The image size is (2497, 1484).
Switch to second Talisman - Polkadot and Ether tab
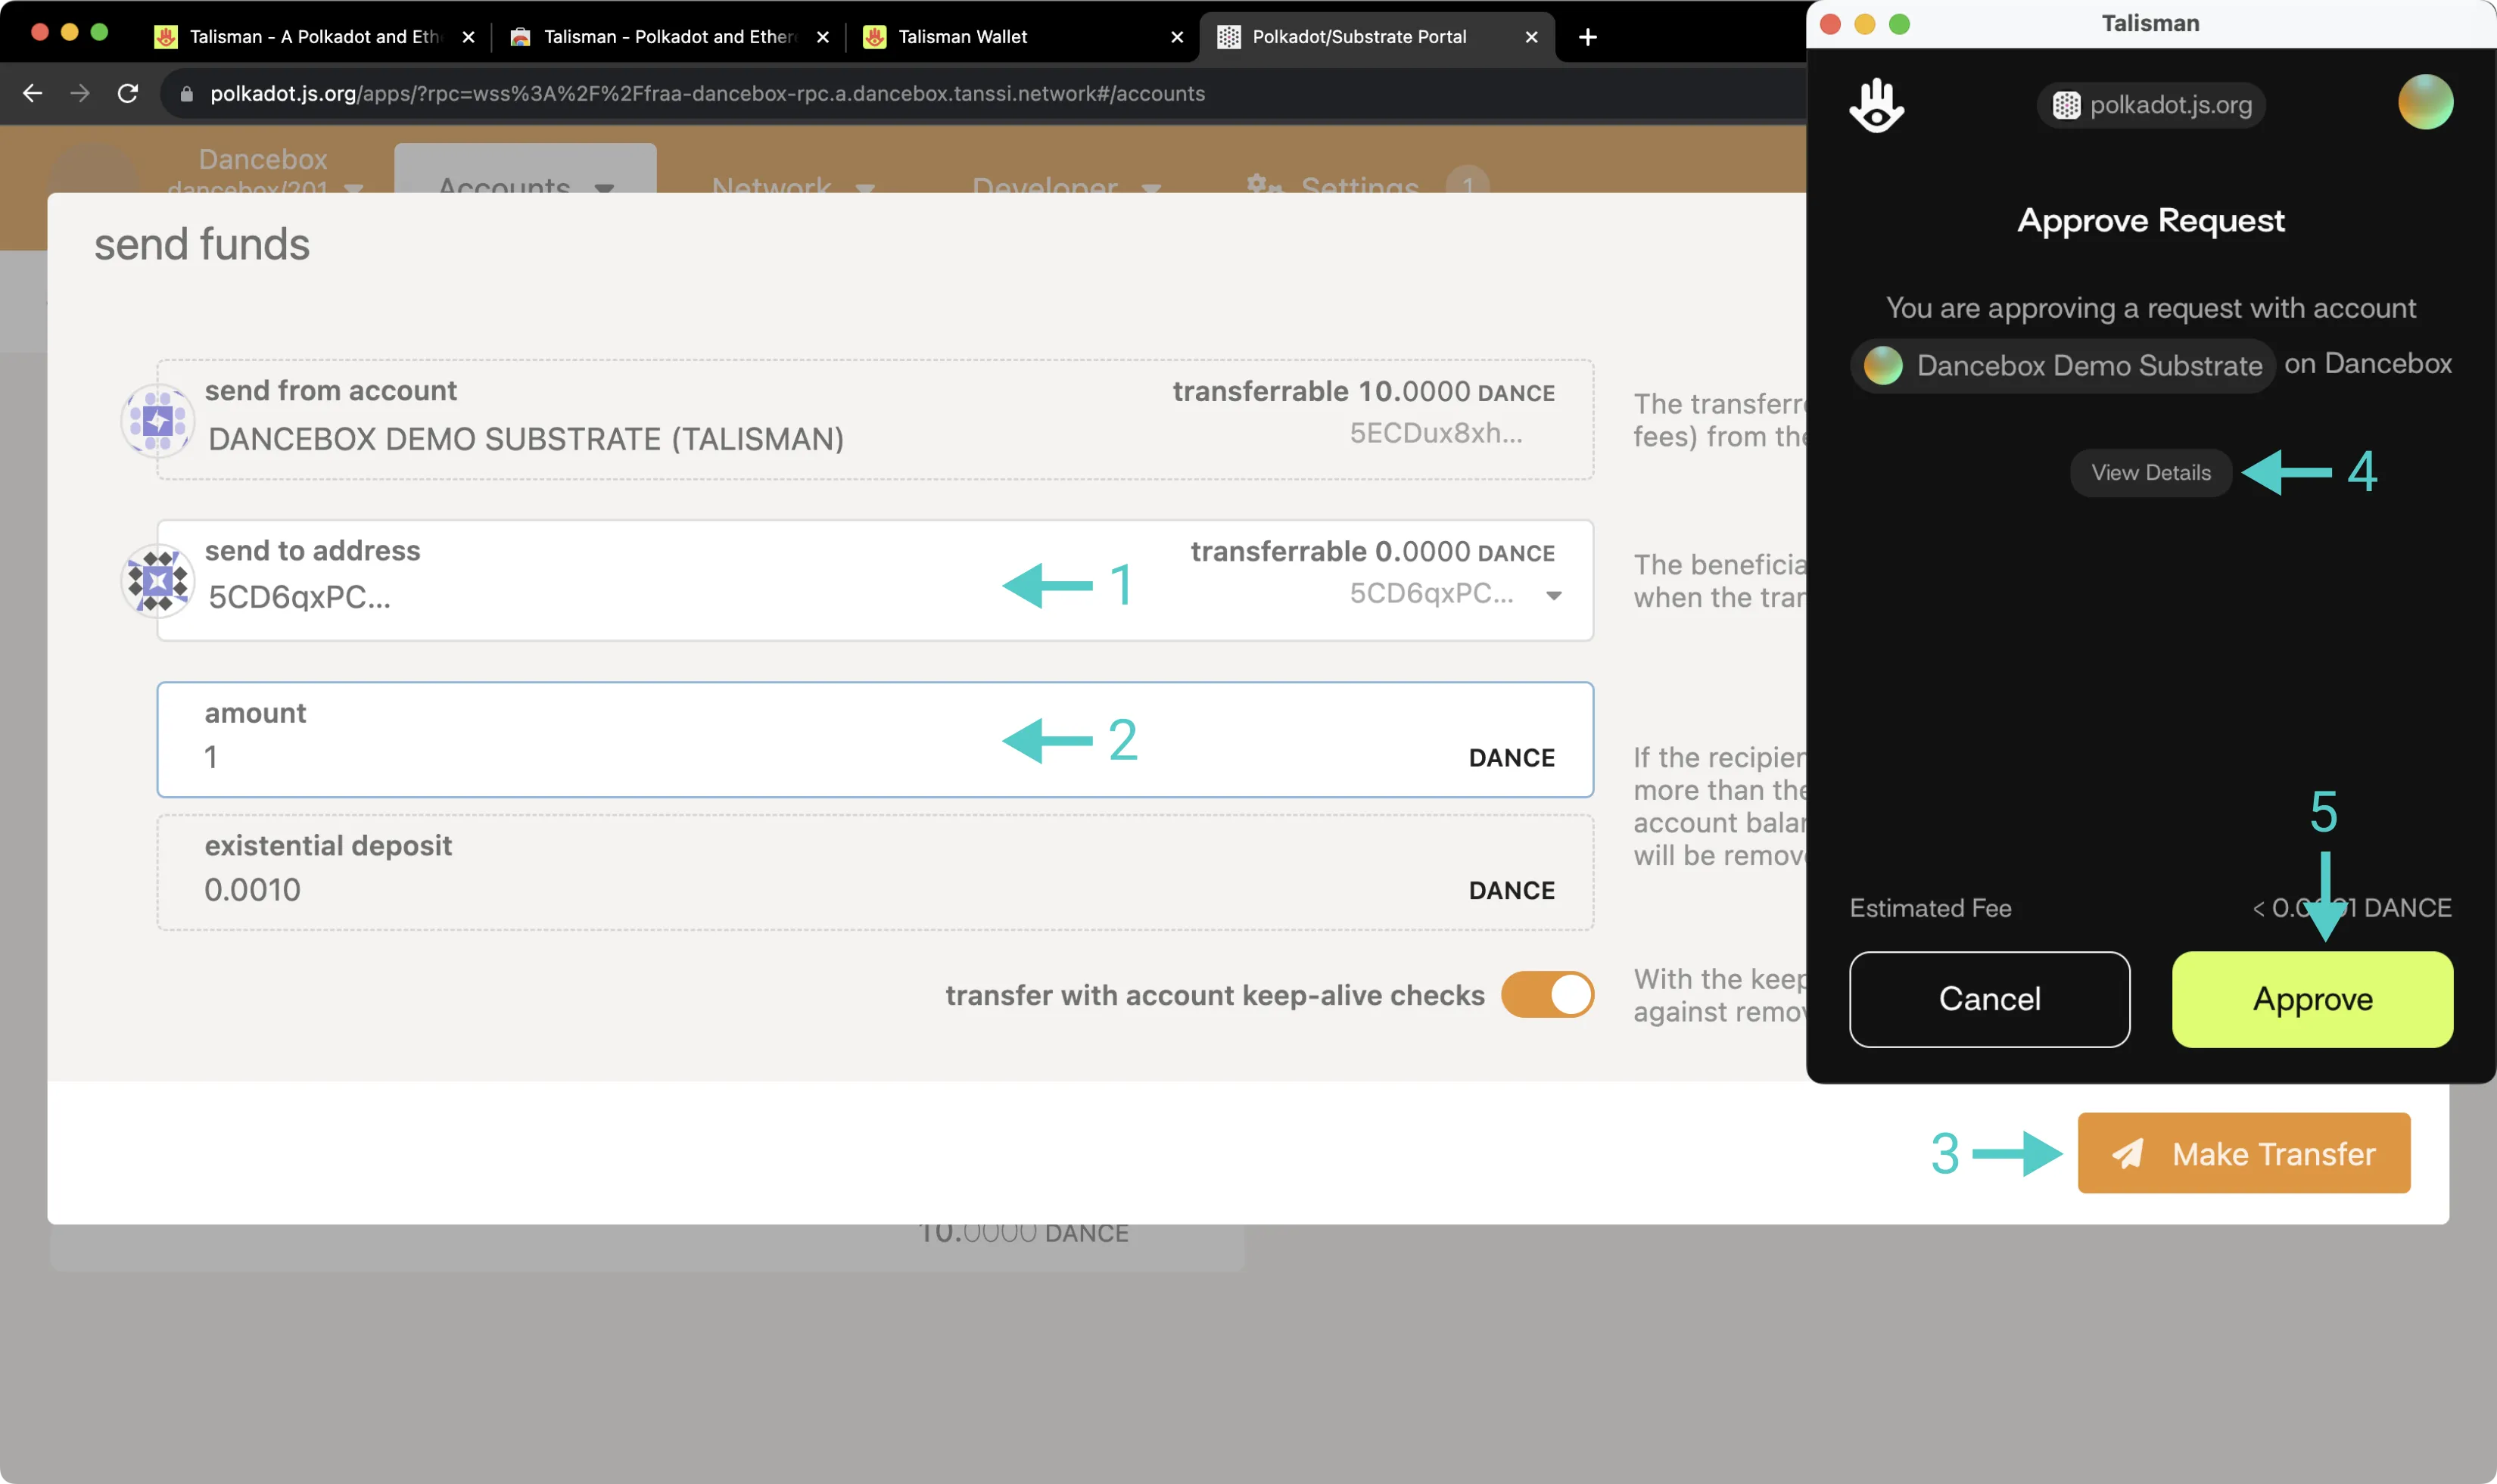[x=668, y=37]
